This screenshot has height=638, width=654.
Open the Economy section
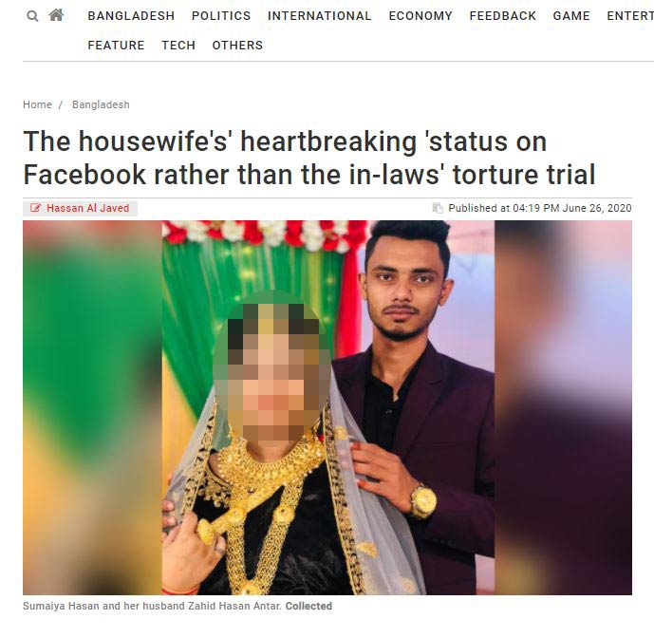pyautogui.click(x=420, y=16)
